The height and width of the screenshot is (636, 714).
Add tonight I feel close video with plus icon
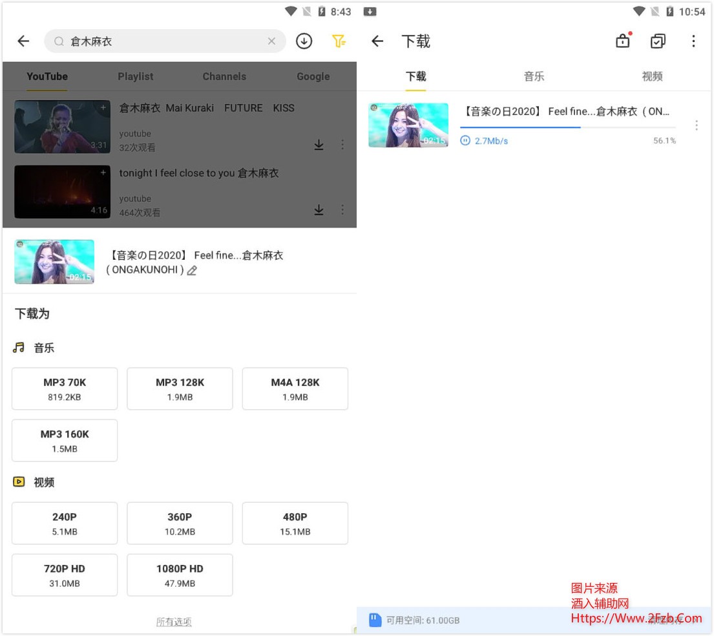point(103,173)
